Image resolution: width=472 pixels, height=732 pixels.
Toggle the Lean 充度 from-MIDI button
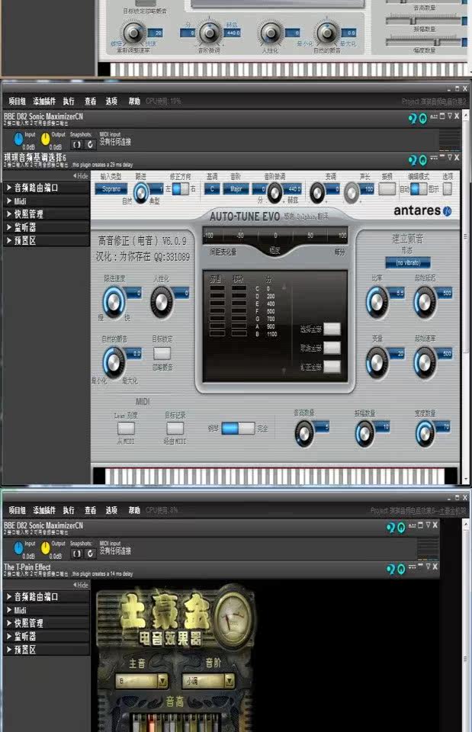coord(126,428)
